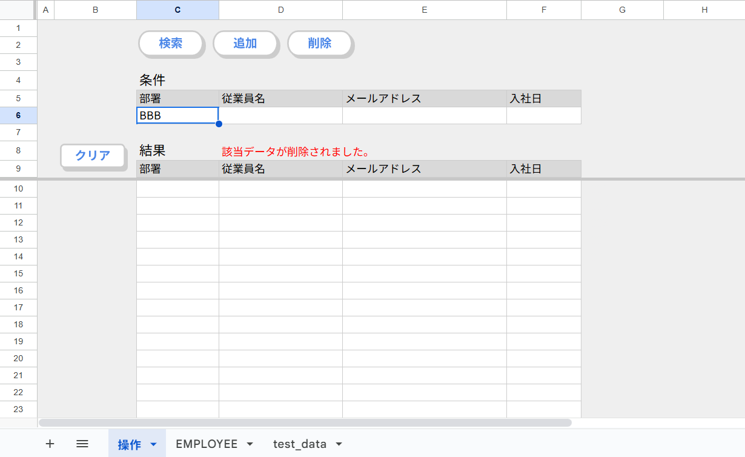Click the クリア clear button
Viewport: 745px width, 457px height.
93,155
